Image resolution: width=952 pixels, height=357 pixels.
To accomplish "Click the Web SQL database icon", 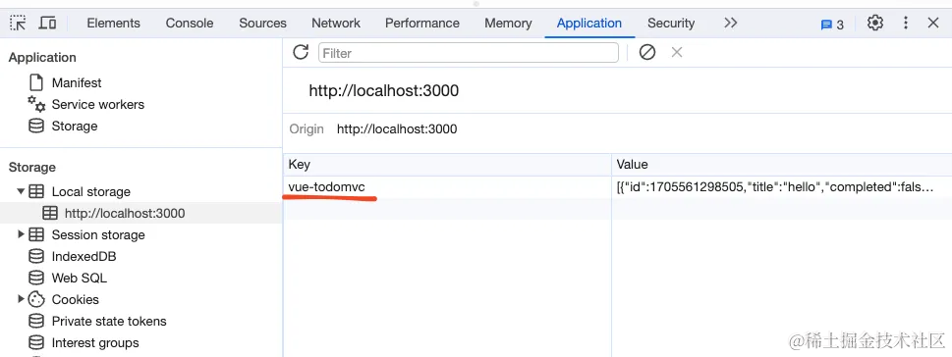I will pos(36,279).
